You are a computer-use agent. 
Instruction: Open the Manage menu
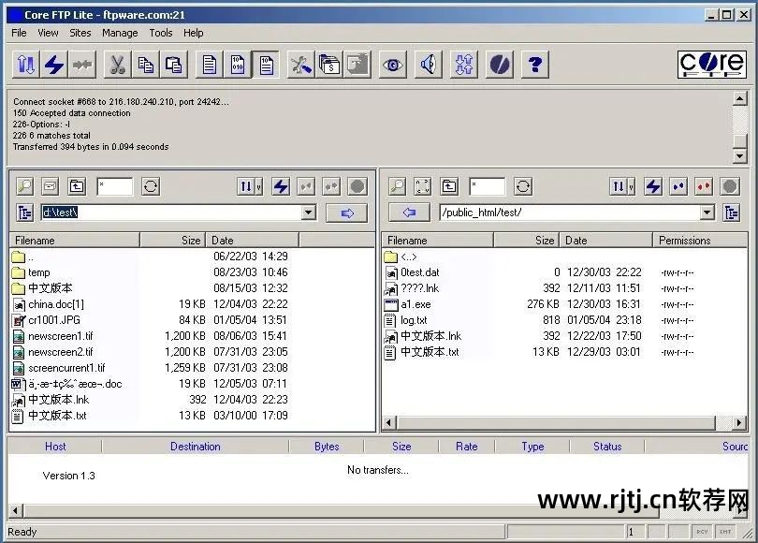click(120, 33)
